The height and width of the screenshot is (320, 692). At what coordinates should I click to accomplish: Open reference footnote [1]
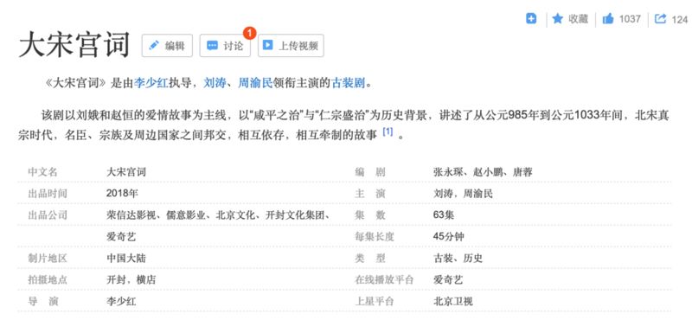(388, 131)
